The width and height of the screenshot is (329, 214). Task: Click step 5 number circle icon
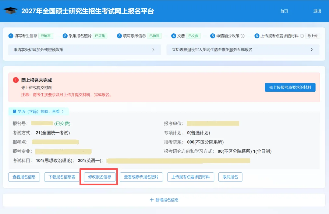click(x=213, y=36)
